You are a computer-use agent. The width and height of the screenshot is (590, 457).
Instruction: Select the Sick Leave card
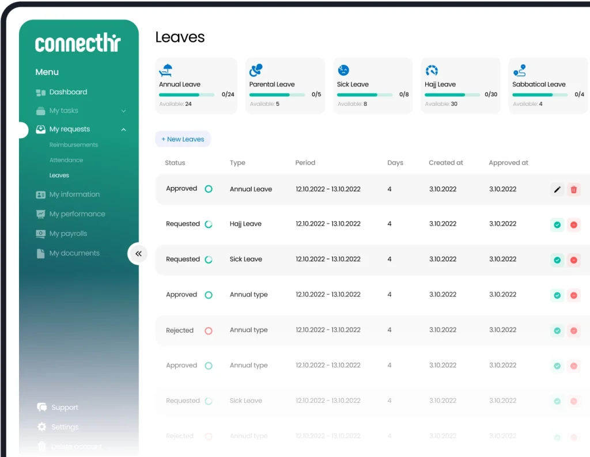(x=373, y=86)
